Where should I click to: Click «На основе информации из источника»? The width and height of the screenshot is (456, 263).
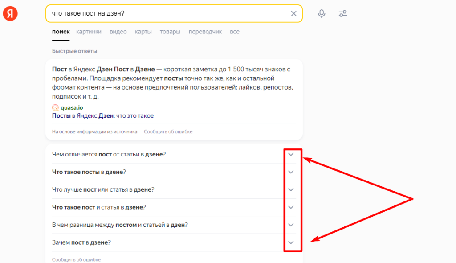[x=94, y=131]
